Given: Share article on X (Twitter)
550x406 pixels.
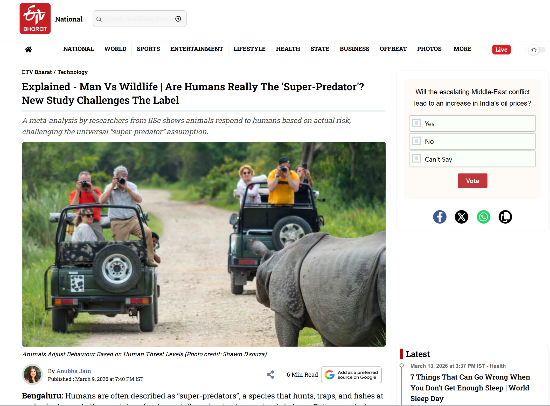Looking at the screenshot, I should tap(461, 217).
